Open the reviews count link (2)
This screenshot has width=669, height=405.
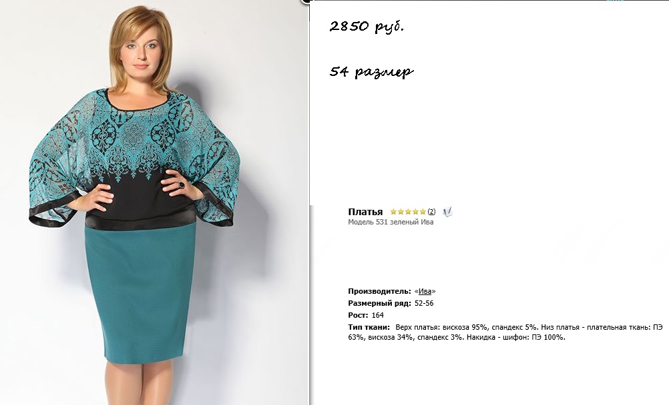(431, 212)
